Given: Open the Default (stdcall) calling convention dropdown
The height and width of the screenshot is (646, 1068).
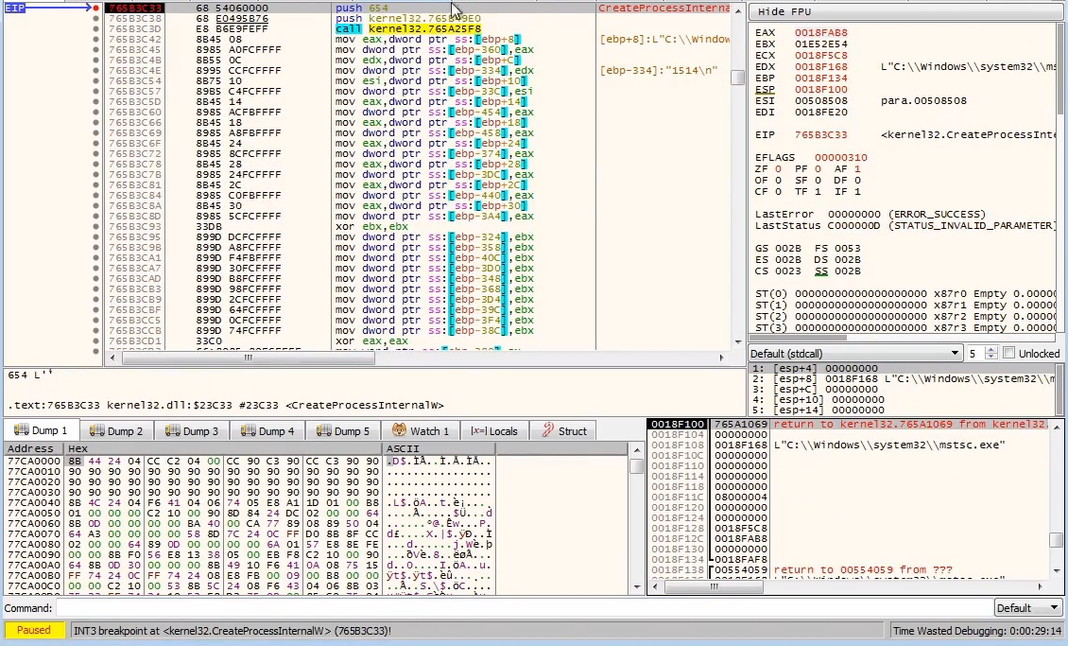Looking at the screenshot, I should coord(854,353).
